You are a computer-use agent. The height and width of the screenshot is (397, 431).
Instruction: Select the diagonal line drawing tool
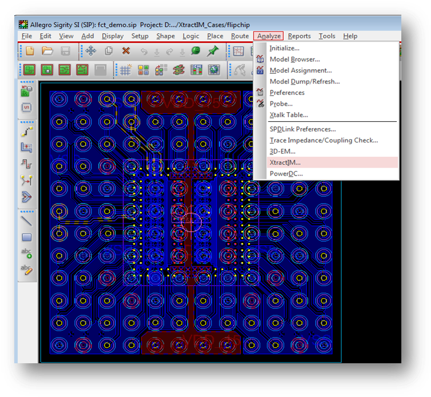coord(26,220)
